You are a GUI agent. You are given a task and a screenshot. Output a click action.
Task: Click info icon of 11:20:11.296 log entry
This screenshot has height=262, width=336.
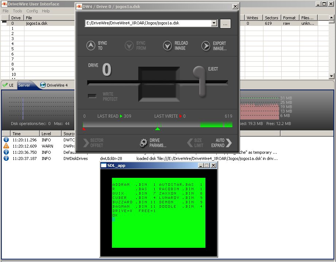click(6, 140)
